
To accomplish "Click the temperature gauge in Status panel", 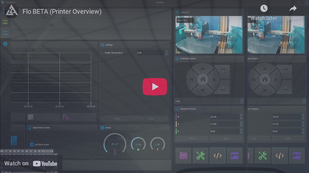I will pyautogui.click(x=115, y=145).
